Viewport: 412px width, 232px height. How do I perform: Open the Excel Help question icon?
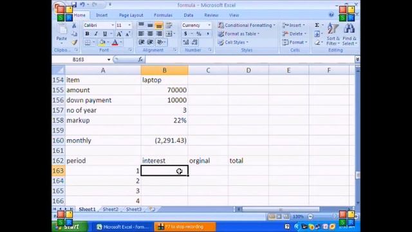pyautogui.click(x=332, y=15)
